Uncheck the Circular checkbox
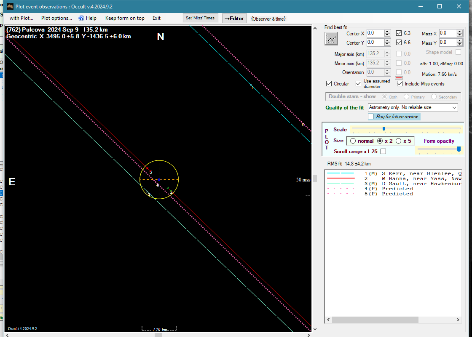The image size is (472, 341). pyautogui.click(x=329, y=84)
